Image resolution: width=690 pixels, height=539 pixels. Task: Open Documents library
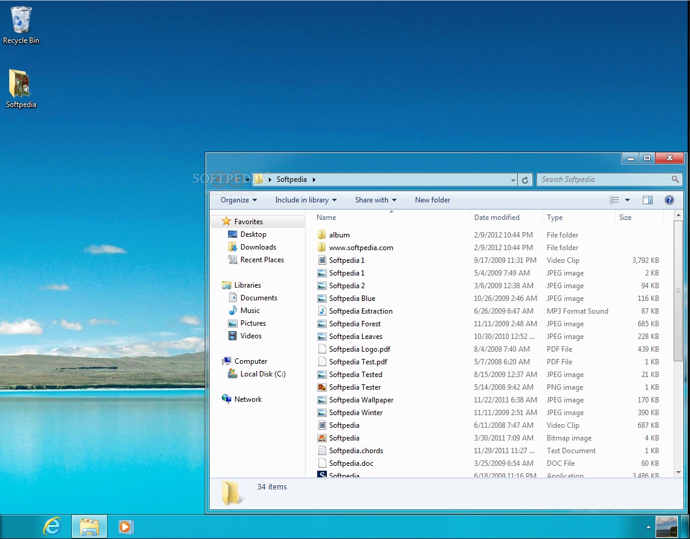[259, 298]
